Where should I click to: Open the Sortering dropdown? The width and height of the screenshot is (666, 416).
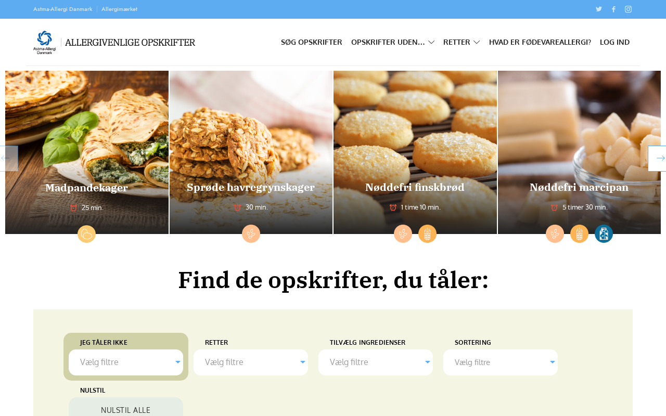501,362
